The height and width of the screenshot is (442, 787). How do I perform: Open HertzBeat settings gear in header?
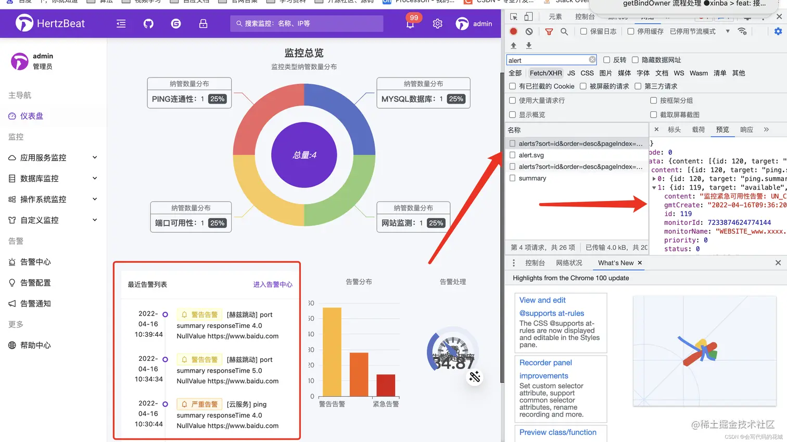tap(438, 23)
